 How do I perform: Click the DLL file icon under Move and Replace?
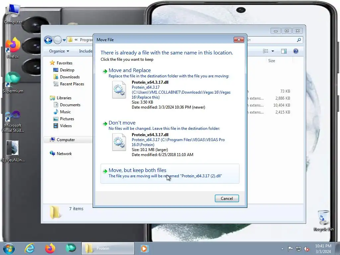119,90
